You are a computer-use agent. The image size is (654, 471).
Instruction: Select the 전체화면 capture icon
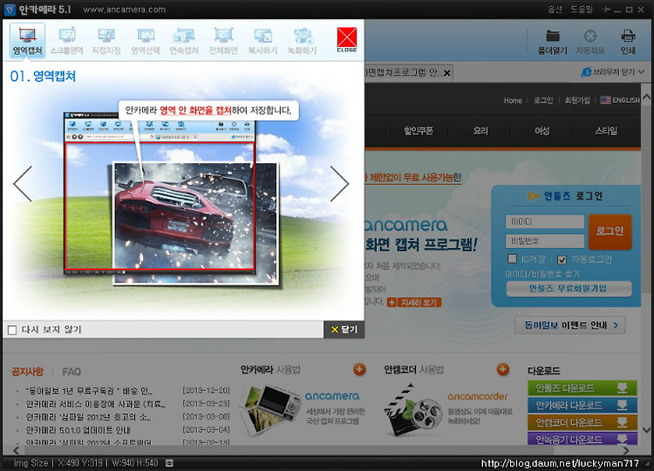point(223,41)
